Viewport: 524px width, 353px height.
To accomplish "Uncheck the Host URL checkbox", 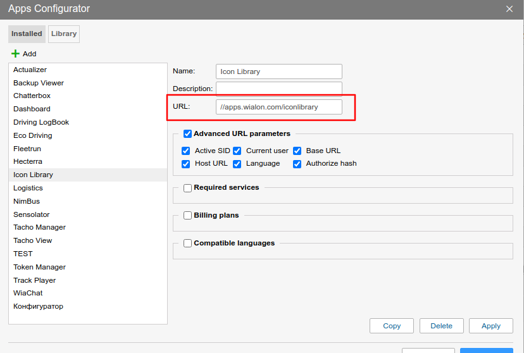I will (x=185, y=164).
